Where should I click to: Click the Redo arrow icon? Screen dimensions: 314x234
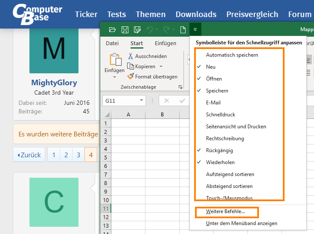coord(166,29)
